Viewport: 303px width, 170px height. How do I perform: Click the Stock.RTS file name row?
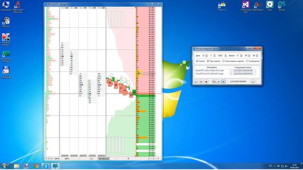210,70
